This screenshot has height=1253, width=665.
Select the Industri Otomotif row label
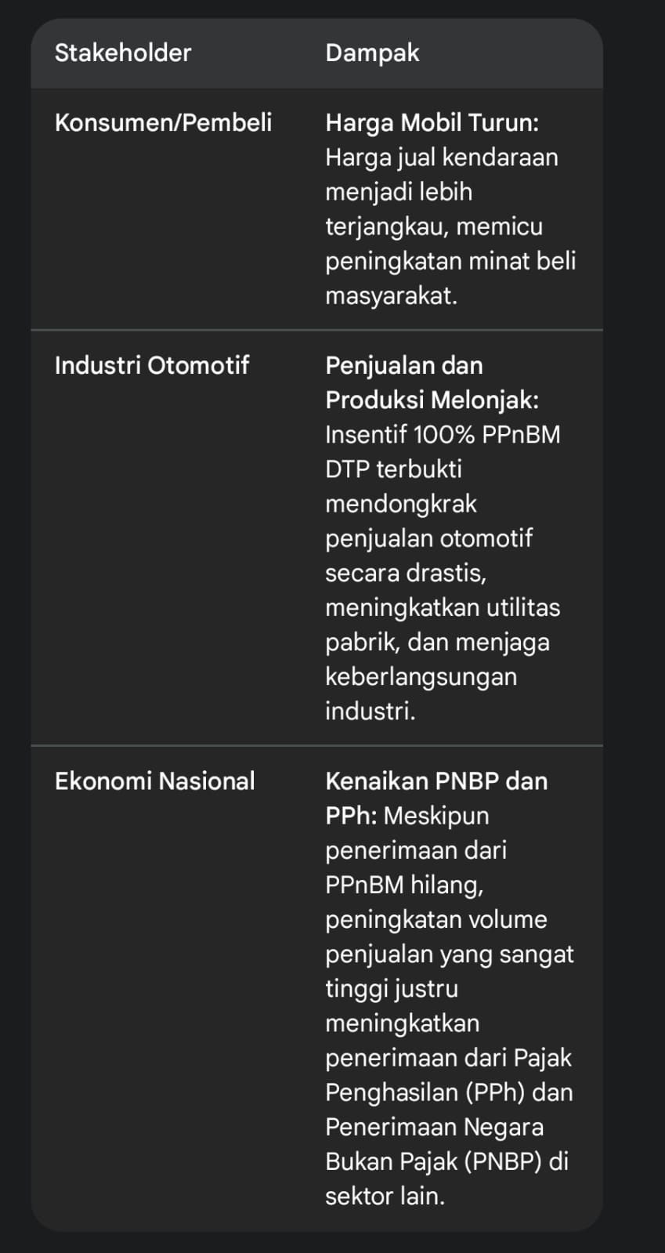coord(151,365)
